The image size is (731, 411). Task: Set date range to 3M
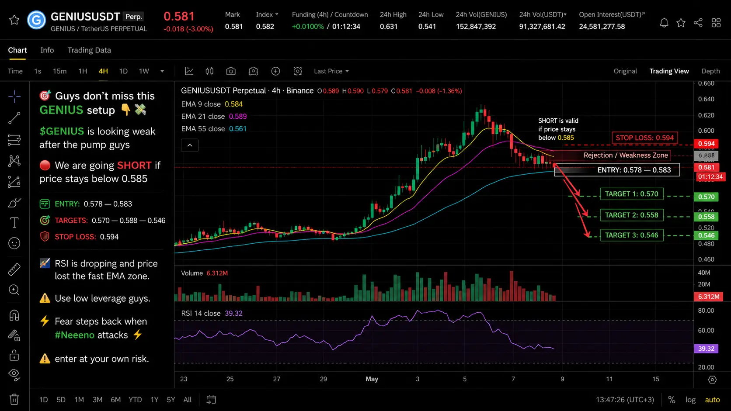pos(97,400)
